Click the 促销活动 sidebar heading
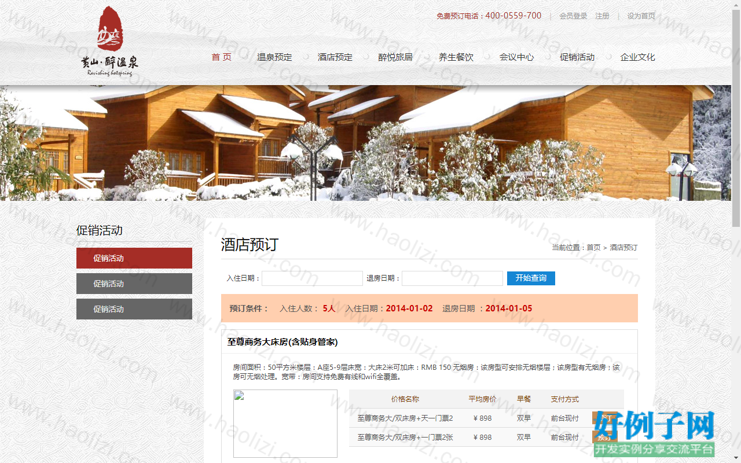Image resolution: width=741 pixels, height=463 pixels. click(100, 230)
